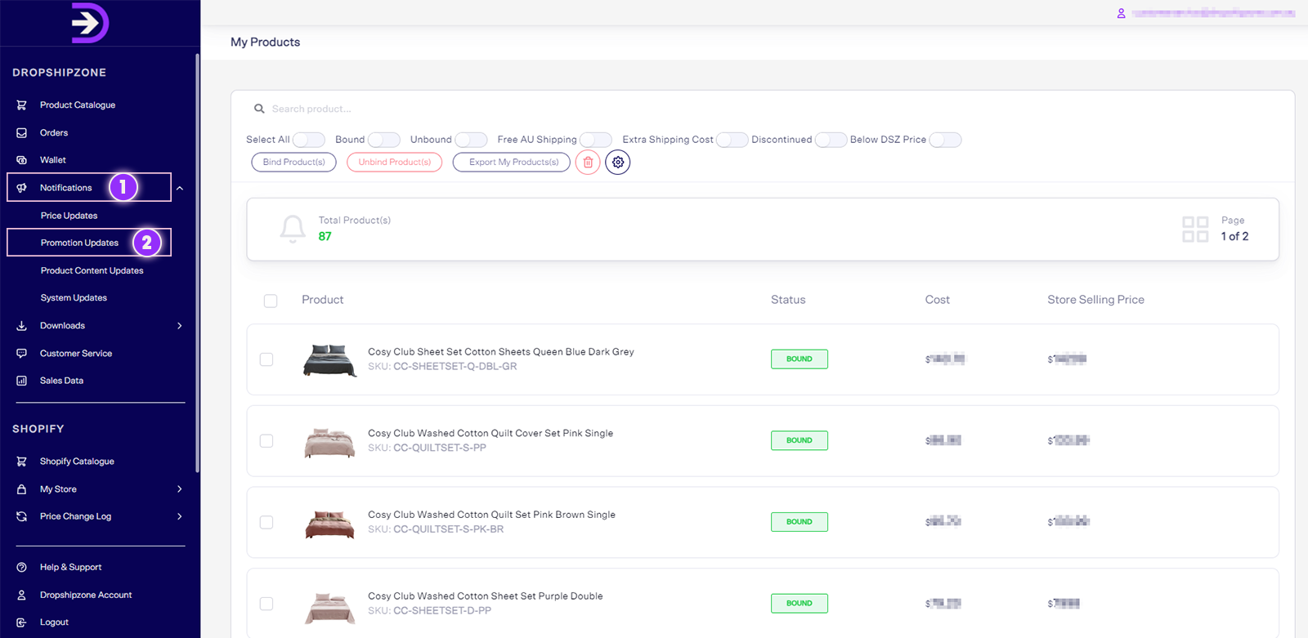Click the purple sheet set thumbnail
1308x638 pixels.
click(330, 608)
